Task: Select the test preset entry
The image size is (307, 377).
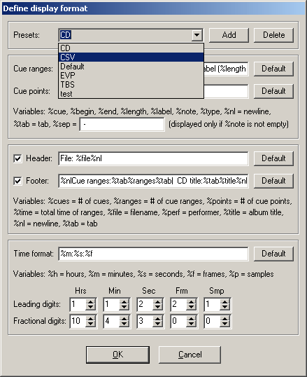Action: pos(131,94)
